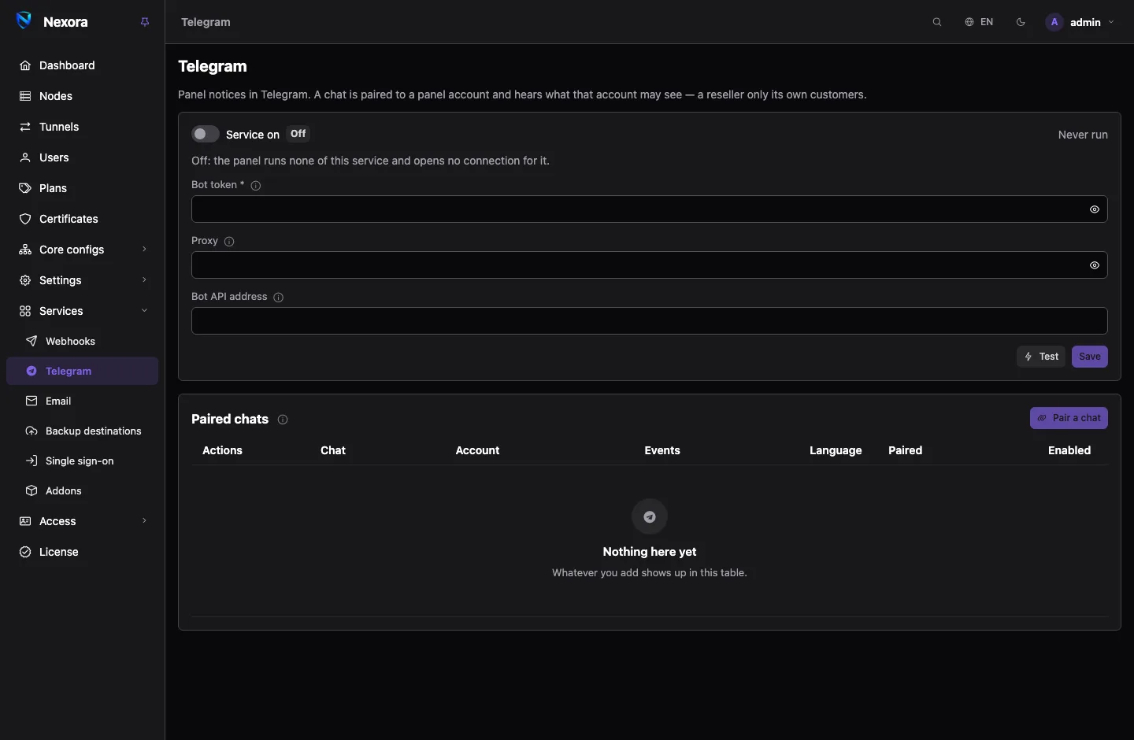Image resolution: width=1134 pixels, height=740 pixels.
Task: Click the Save button
Action: [x=1090, y=357]
